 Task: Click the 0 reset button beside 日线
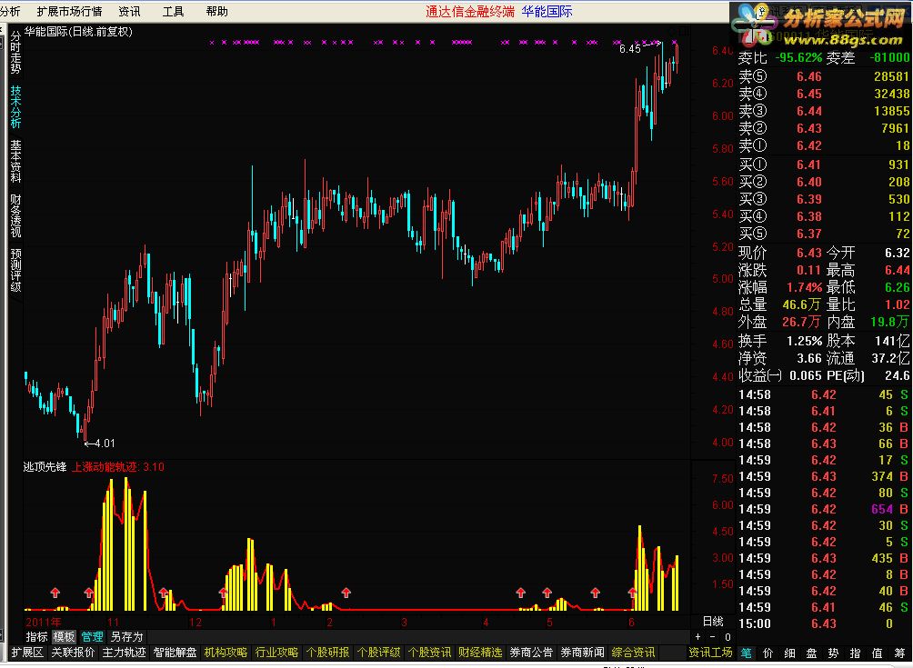pyautogui.click(x=727, y=636)
